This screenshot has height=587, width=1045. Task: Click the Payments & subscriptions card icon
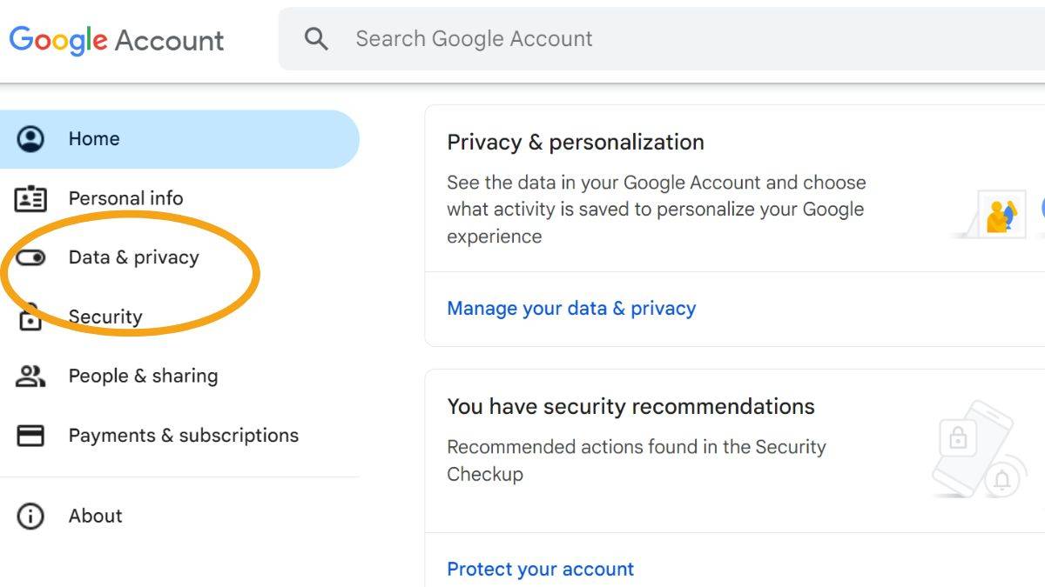click(x=30, y=435)
